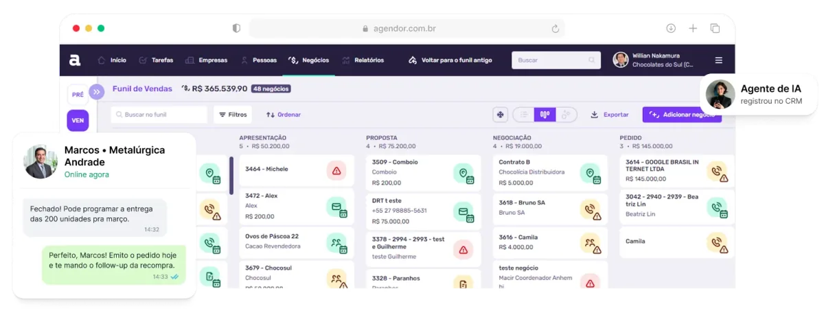Open the Tarefas menu

(156, 60)
